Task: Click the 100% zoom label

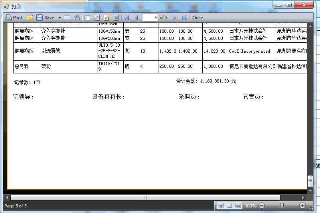Action: 251,206
